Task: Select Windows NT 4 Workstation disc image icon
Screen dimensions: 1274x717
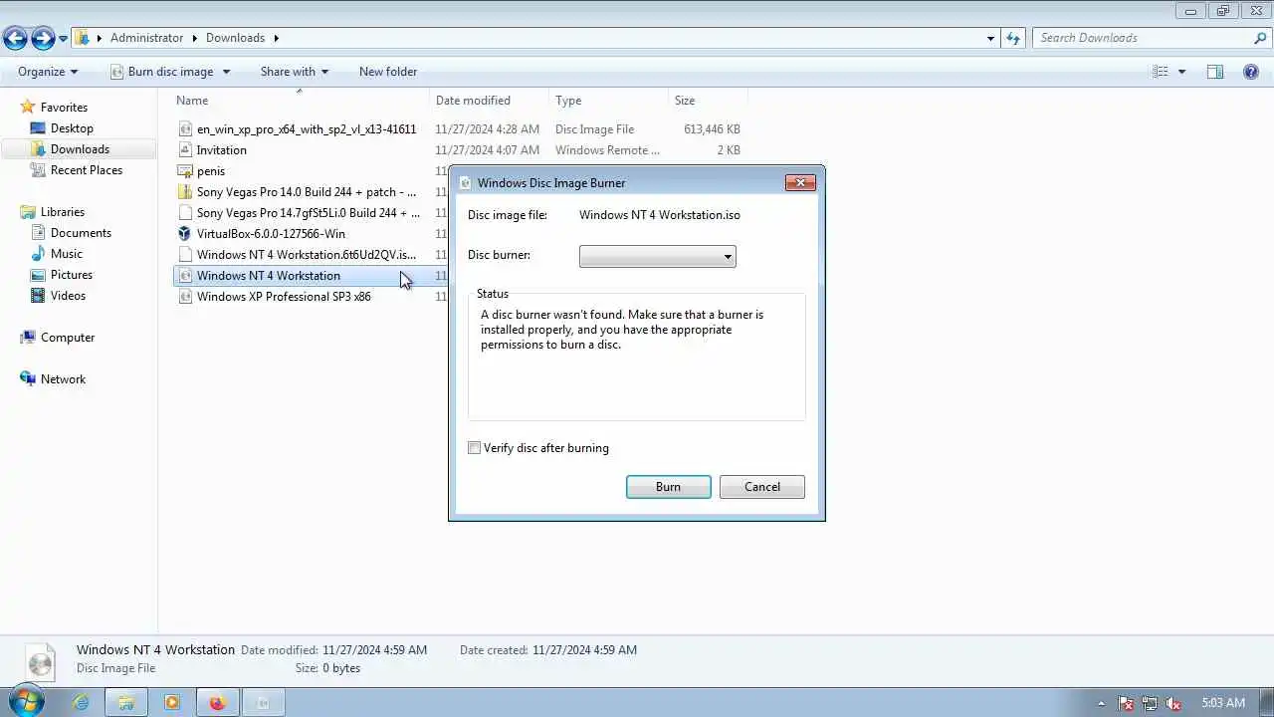Action: point(184,276)
